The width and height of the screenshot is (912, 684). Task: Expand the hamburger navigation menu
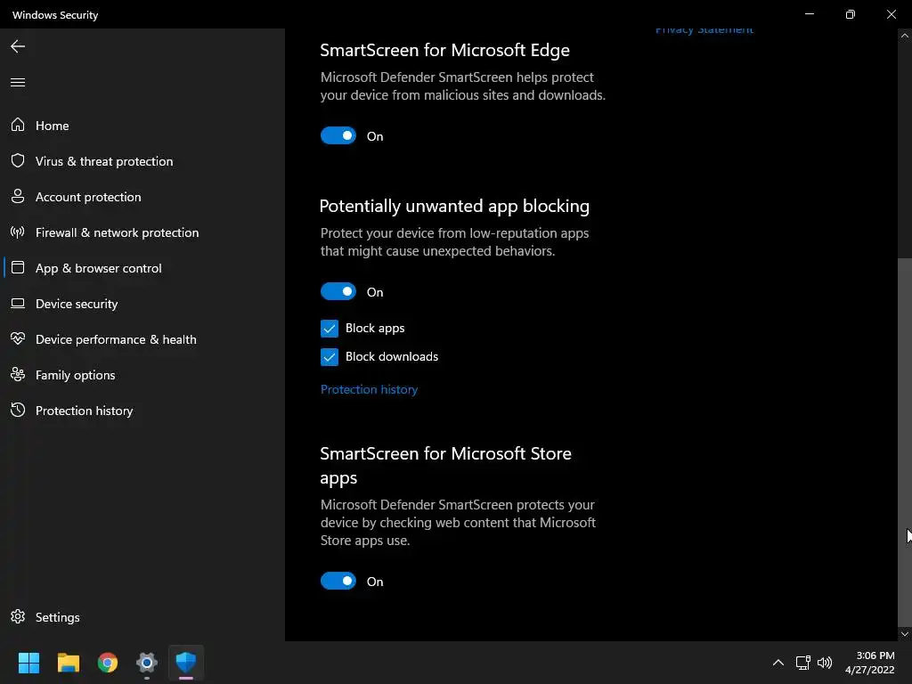point(18,83)
